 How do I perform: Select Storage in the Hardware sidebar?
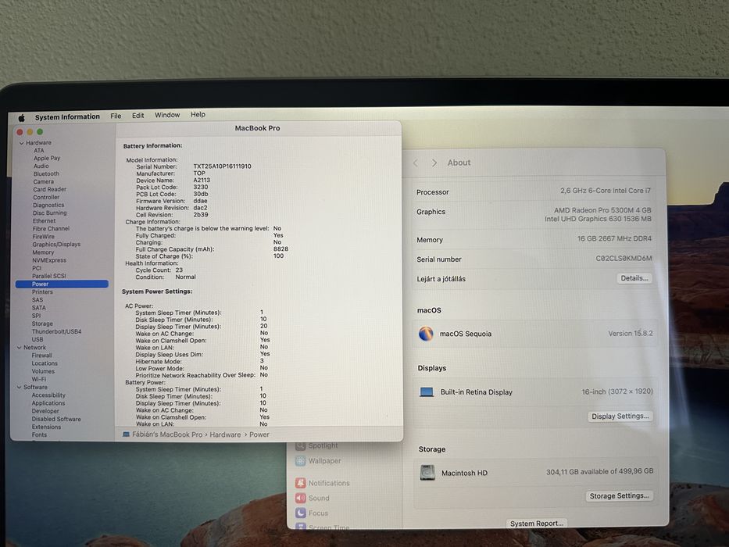42,324
